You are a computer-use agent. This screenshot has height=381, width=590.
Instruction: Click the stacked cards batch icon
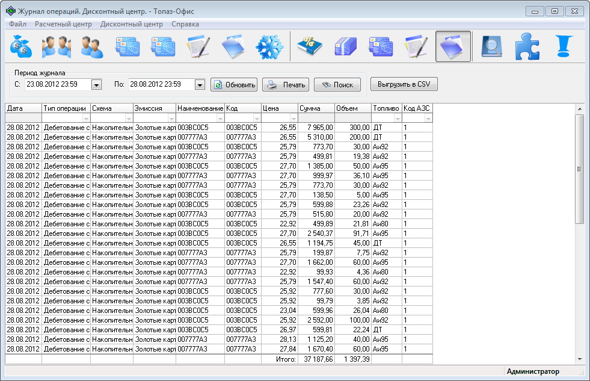345,47
